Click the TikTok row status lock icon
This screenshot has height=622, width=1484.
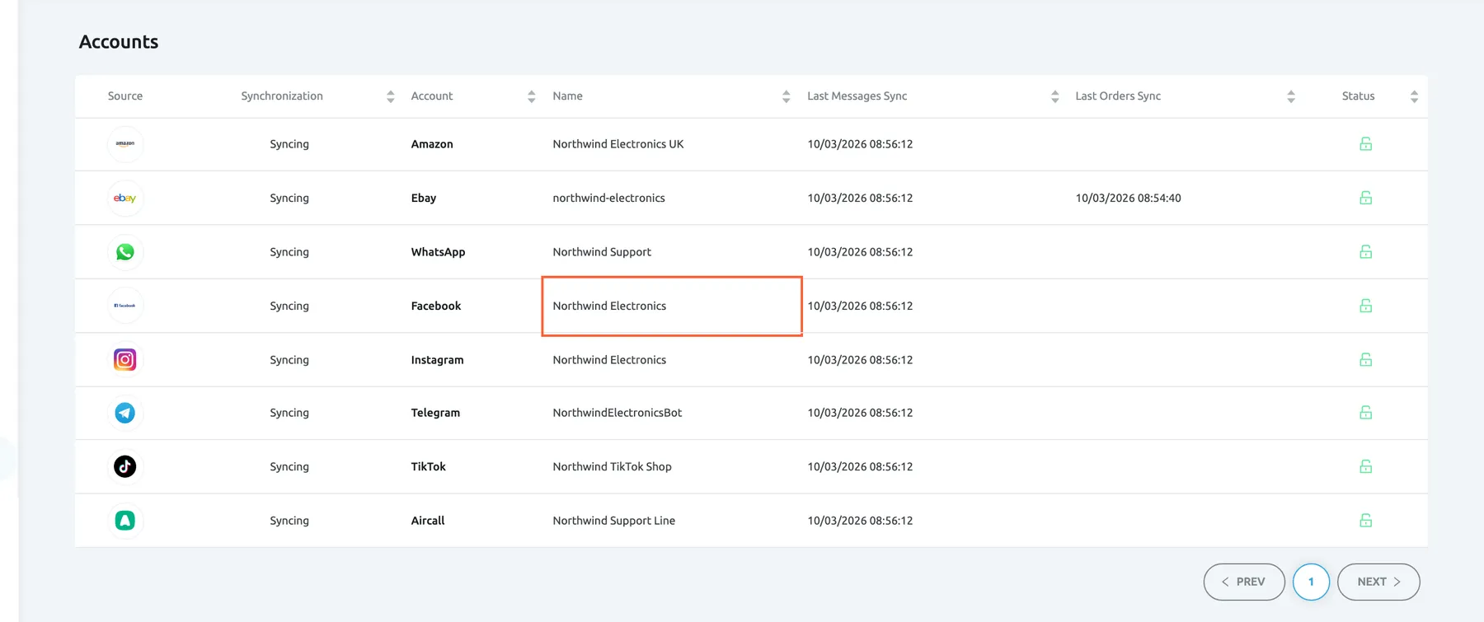click(x=1365, y=466)
